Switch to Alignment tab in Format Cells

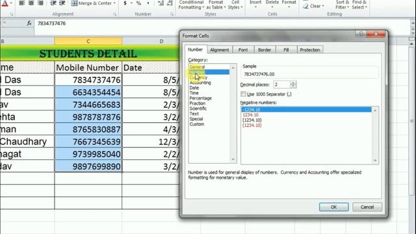coord(220,50)
